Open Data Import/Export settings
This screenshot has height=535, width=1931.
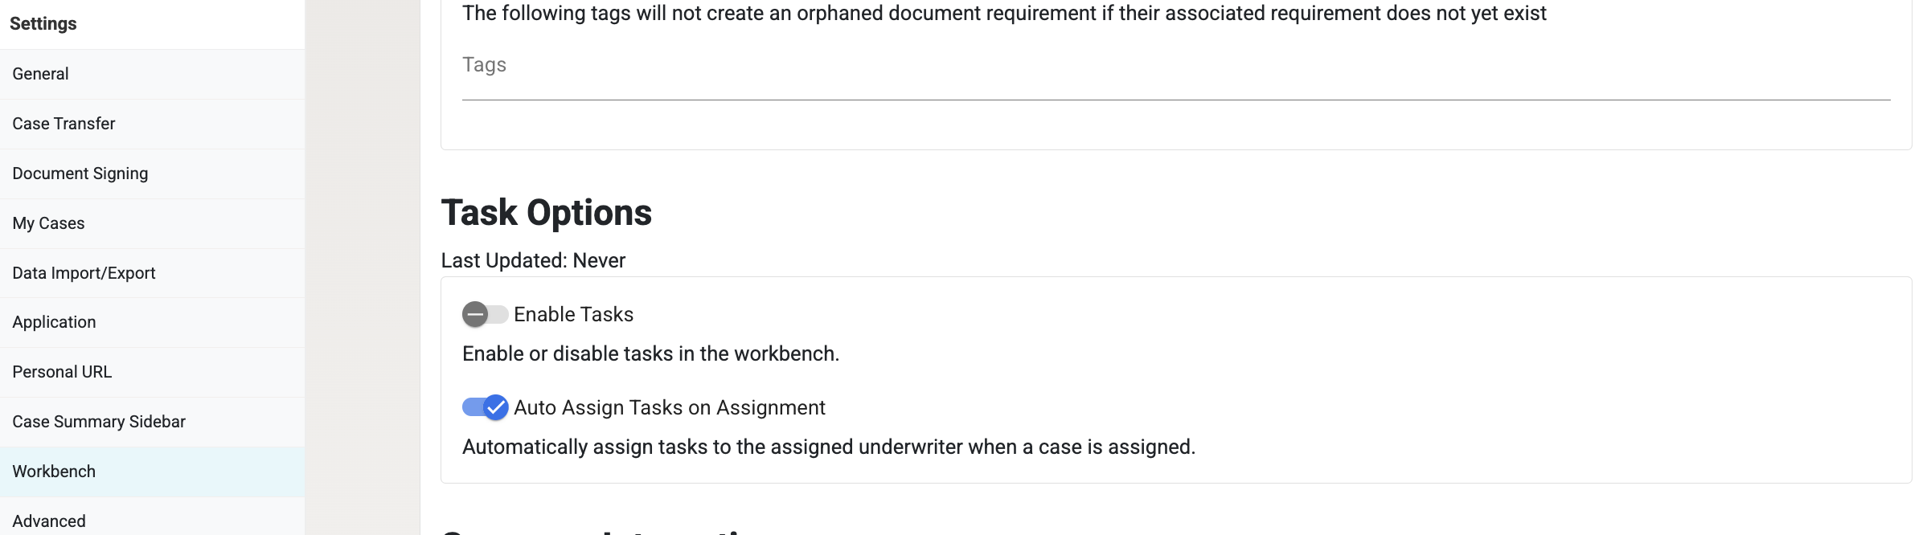[153, 273]
